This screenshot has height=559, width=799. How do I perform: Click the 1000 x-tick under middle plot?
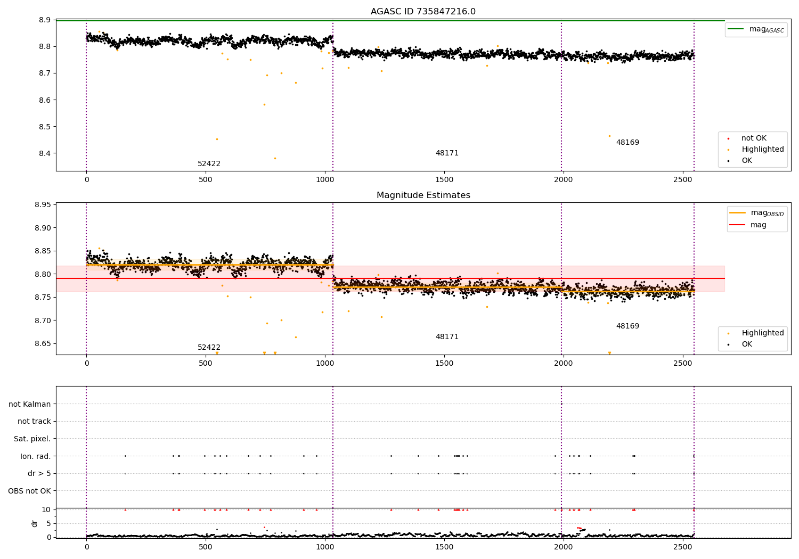[x=325, y=364]
